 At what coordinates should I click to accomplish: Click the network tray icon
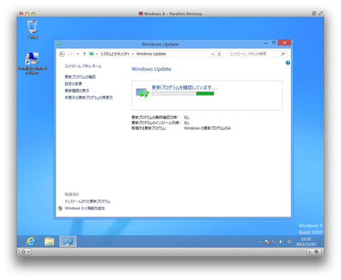(274, 242)
